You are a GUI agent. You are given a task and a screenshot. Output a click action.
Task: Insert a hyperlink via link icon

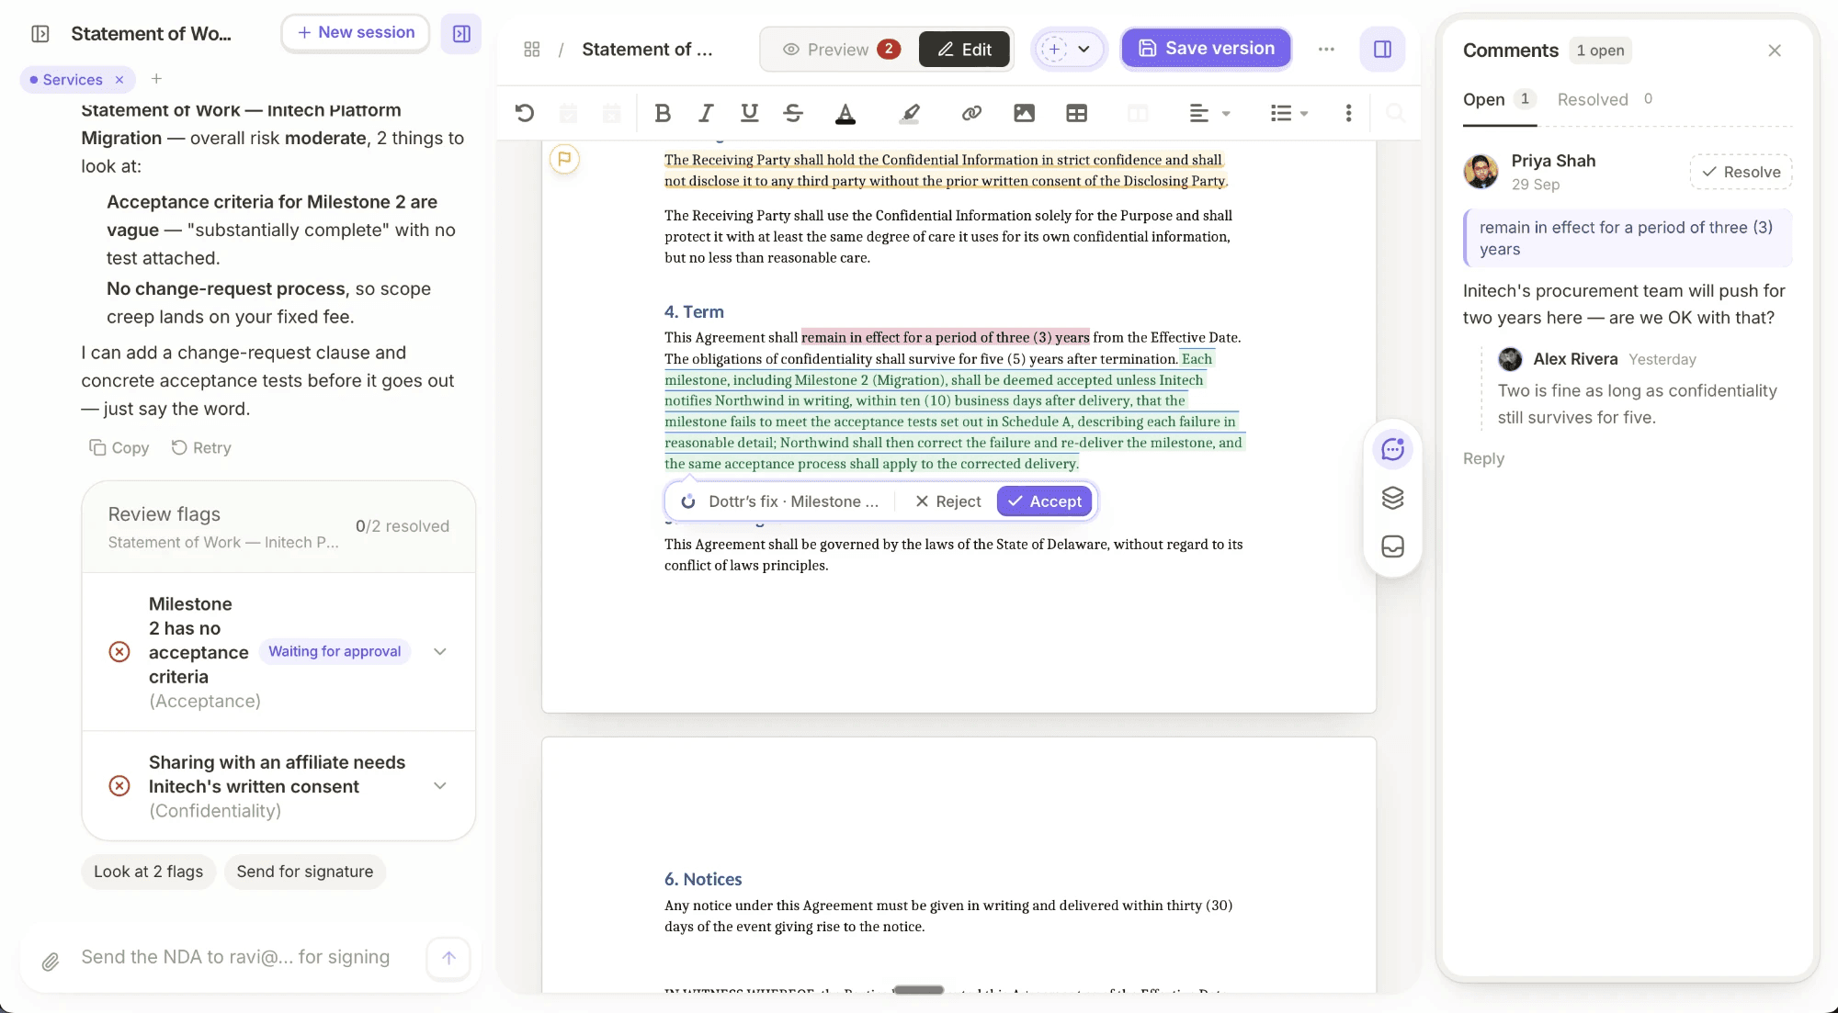pyautogui.click(x=971, y=113)
